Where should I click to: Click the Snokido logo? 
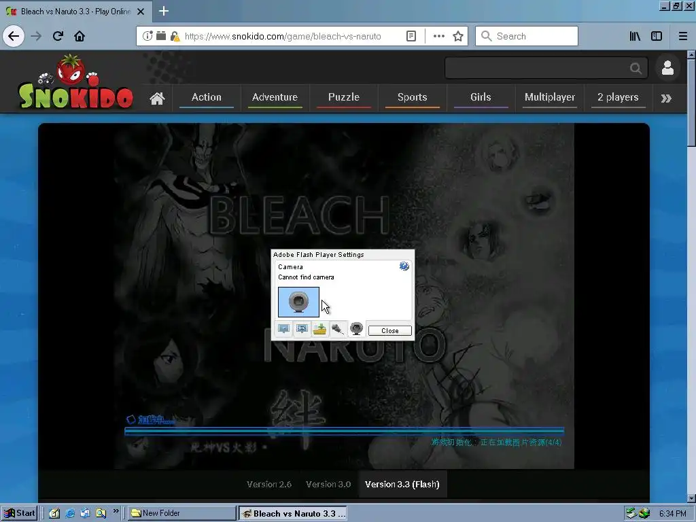point(75,82)
